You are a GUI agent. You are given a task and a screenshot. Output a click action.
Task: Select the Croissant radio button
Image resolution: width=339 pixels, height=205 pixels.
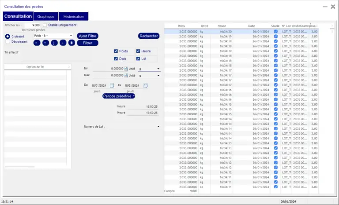(8, 37)
